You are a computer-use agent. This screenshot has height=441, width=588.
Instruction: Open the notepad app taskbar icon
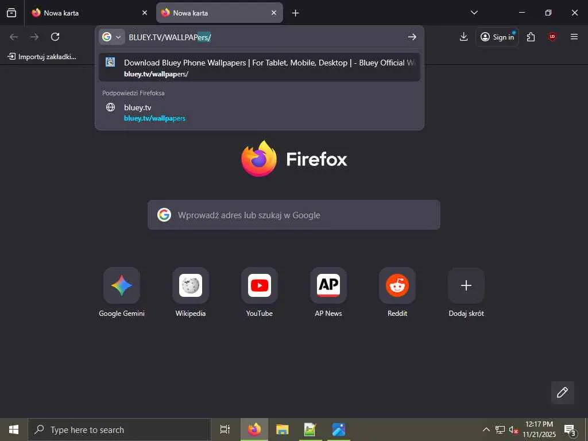310,430
